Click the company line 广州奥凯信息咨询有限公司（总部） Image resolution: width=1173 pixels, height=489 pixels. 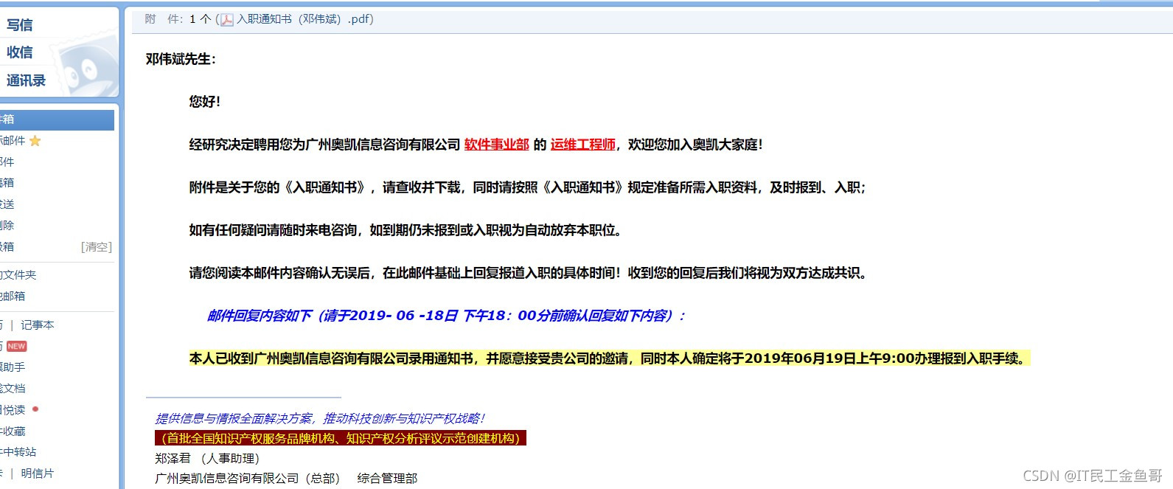(x=248, y=479)
